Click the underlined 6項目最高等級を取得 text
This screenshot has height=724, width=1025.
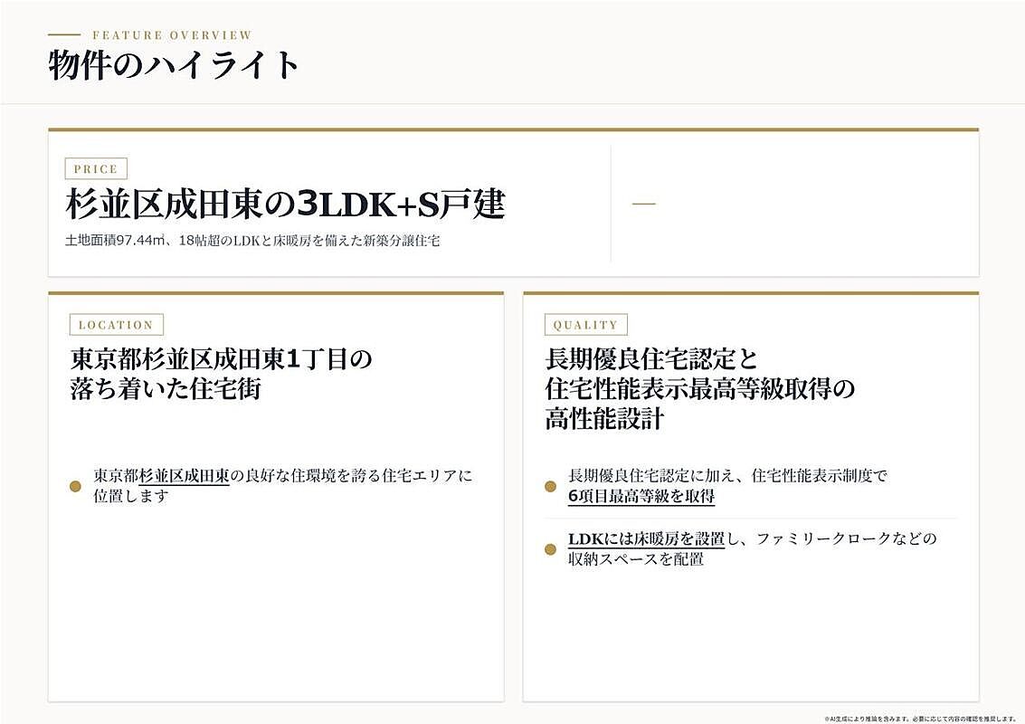641,496
